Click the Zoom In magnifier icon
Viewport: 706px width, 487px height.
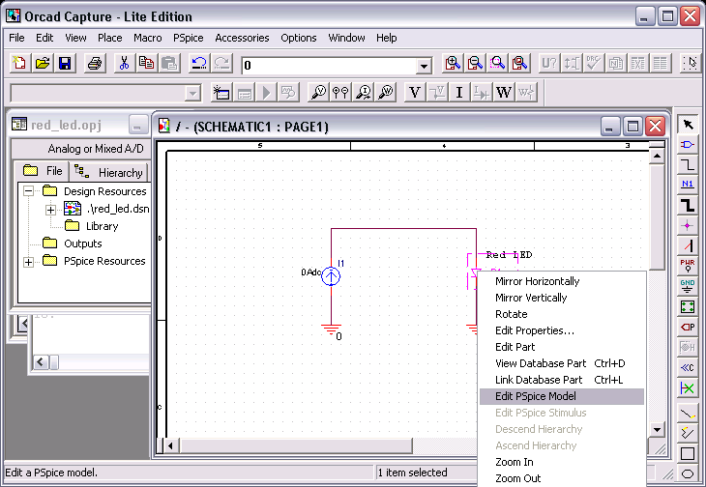click(453, 63)
